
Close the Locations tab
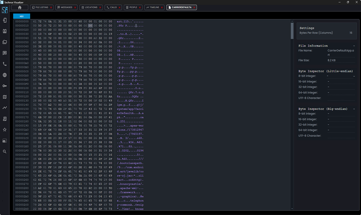100,7
